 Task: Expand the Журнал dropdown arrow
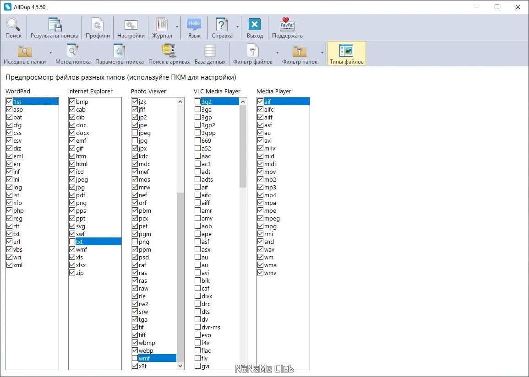pos(177,27)
